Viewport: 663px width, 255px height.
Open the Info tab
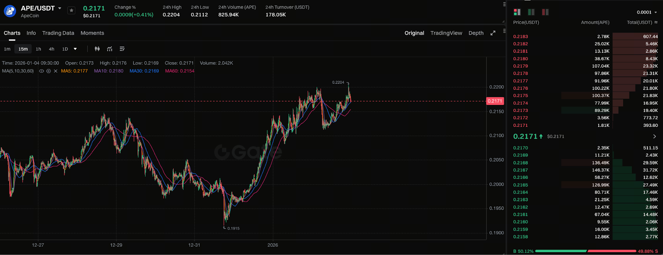(31, 33)
